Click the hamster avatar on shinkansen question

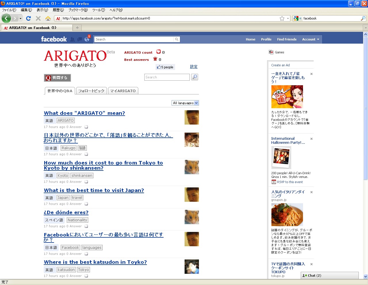[192, 167]
